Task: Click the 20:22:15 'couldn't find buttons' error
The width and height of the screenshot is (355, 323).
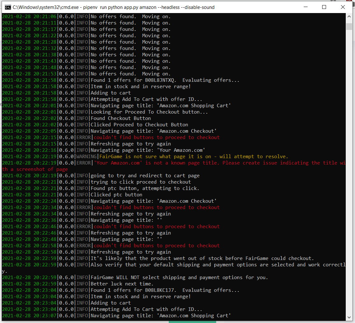Action: [111, 137]
